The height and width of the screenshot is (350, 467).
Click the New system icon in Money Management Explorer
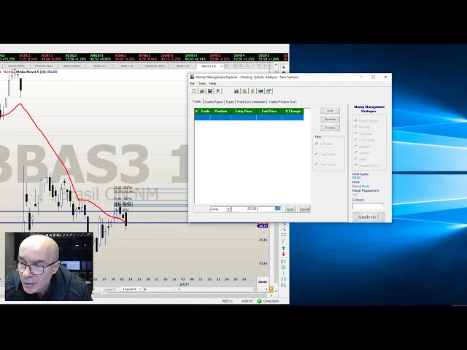coord(194,91)
